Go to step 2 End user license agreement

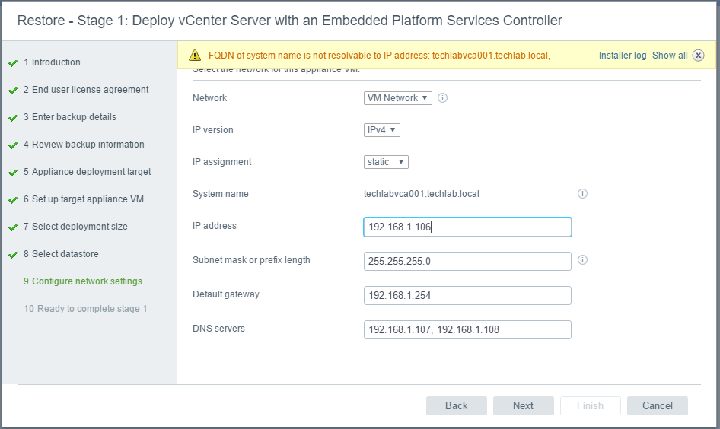pyautogui.click(x=86, y=90)
